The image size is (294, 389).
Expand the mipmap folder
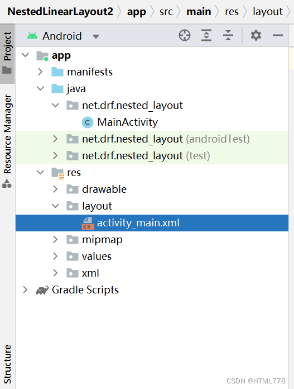tap(55, 239)
